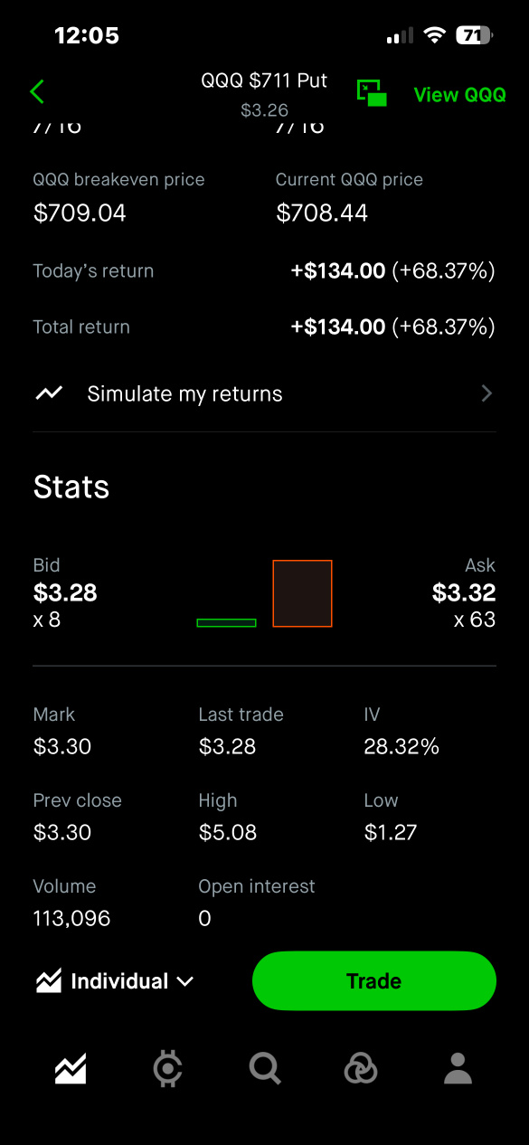Tap the account chart icon beside Individual
Screen dimensions: 529x1145
click(x=49, y=981)
